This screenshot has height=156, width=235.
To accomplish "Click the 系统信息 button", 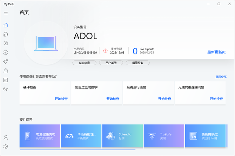I will coord(84,63).
